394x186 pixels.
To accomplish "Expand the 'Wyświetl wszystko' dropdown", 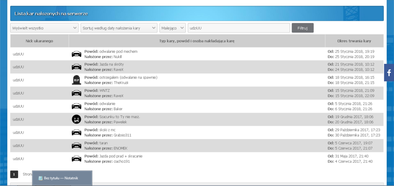I will tap(45, 28).
